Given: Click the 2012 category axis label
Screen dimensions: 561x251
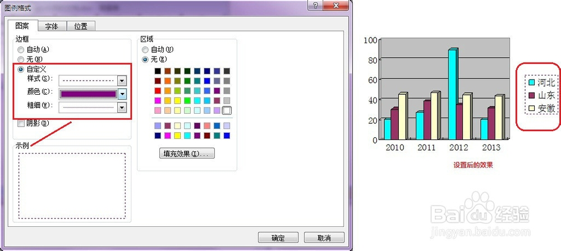Looking at the screenshot, I should (x=459, y=147).
